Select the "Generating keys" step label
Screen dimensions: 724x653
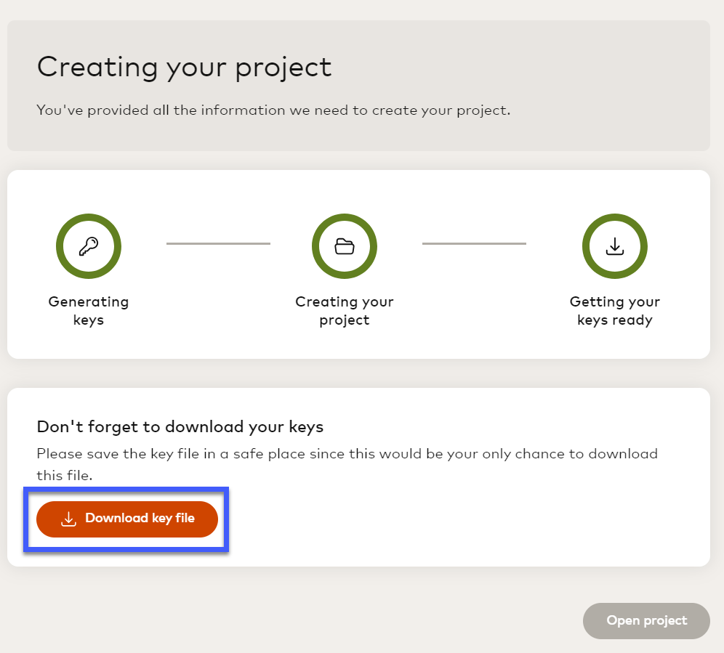pos(89,311)
